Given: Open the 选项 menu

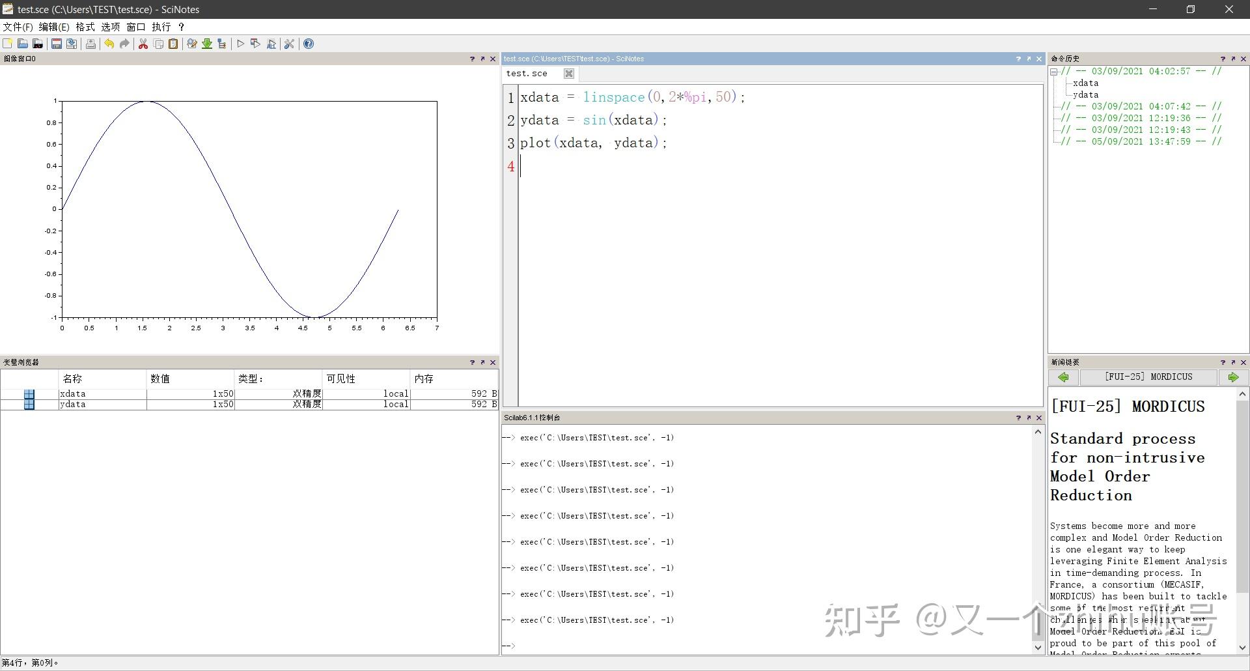Looking at the screenshot, I should point(111,27).
